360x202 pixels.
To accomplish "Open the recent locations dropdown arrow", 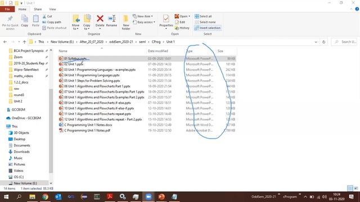I will 19,42.
